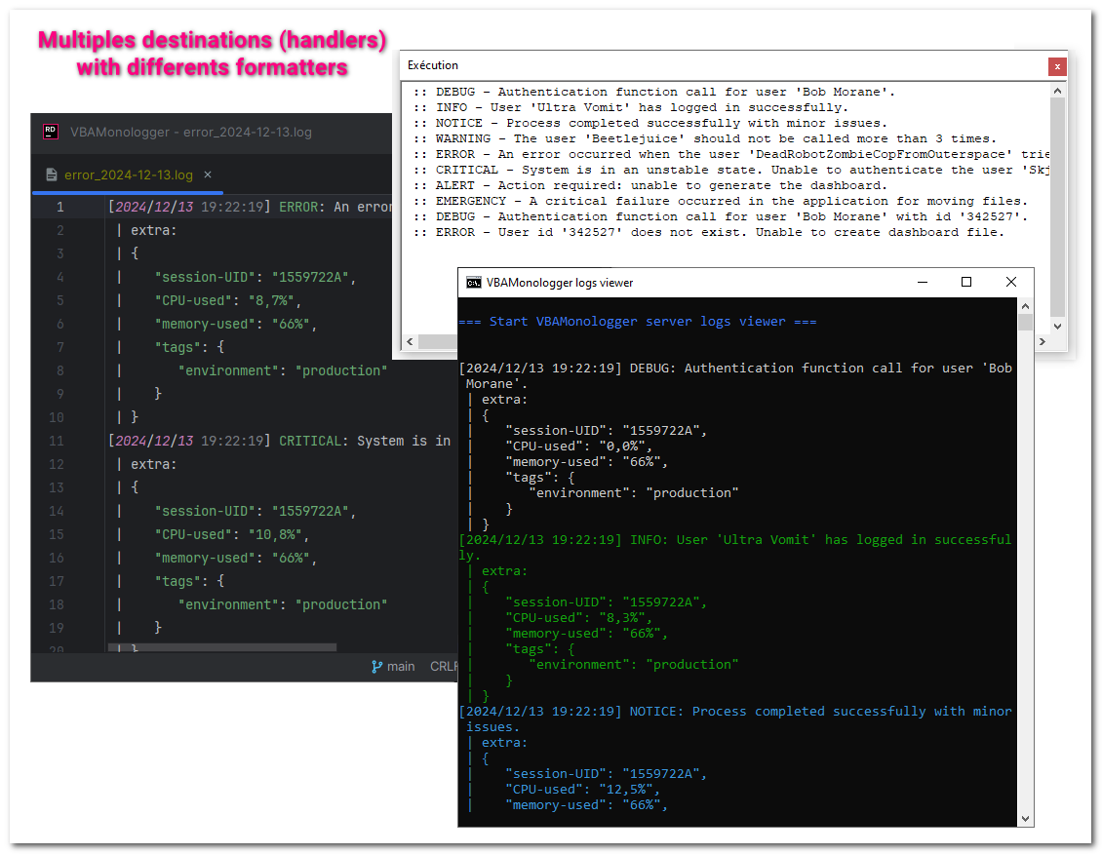This screenshot has width=1102, height=854.
Task: Select the error_2024-12-13.log tab
Action: 128,175
